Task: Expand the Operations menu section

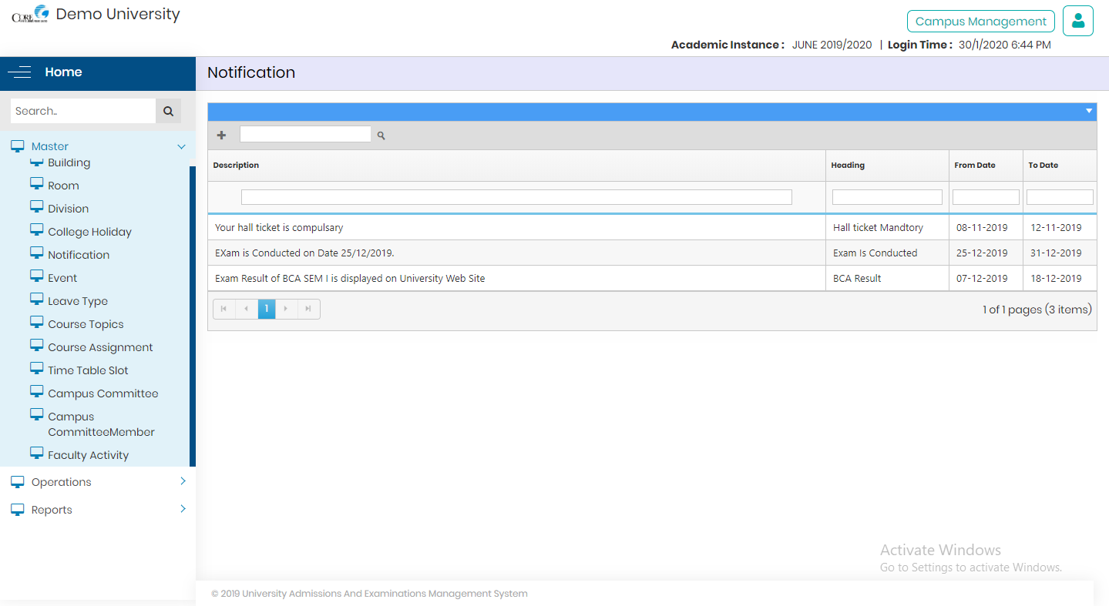Action: [183, 481]
